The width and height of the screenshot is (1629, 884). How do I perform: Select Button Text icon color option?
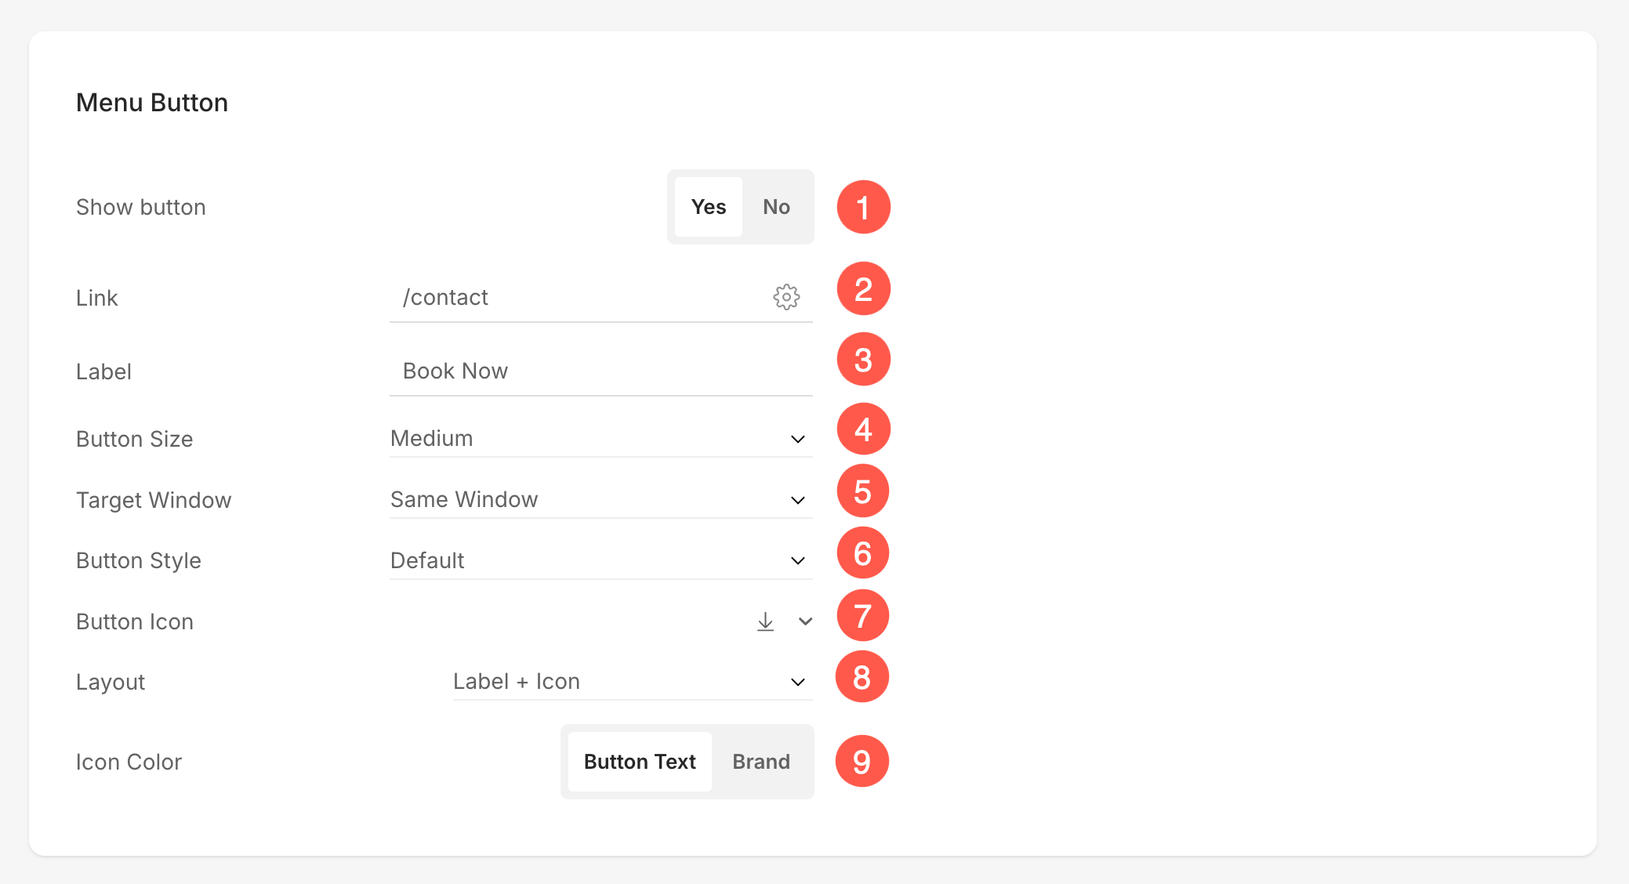pos(640,762)
